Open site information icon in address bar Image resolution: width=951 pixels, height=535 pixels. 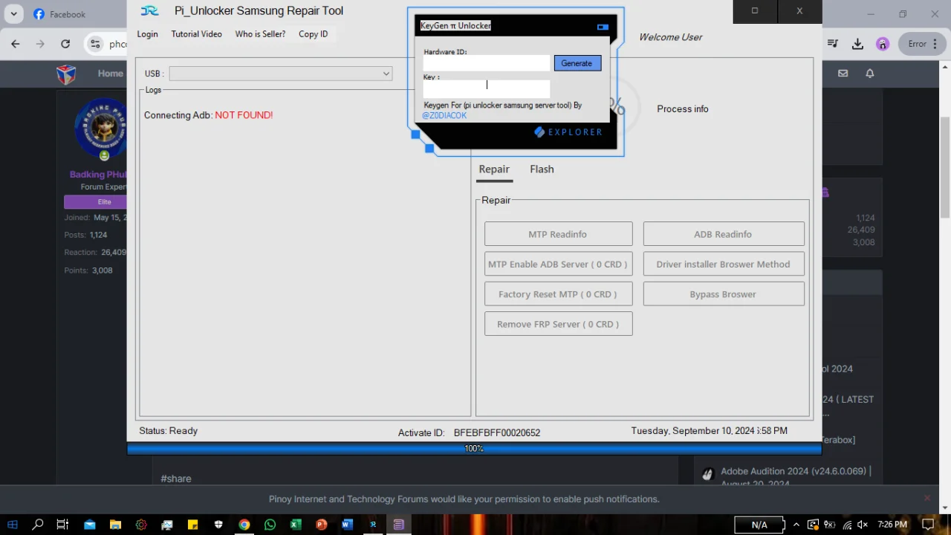tap(95, 44)
